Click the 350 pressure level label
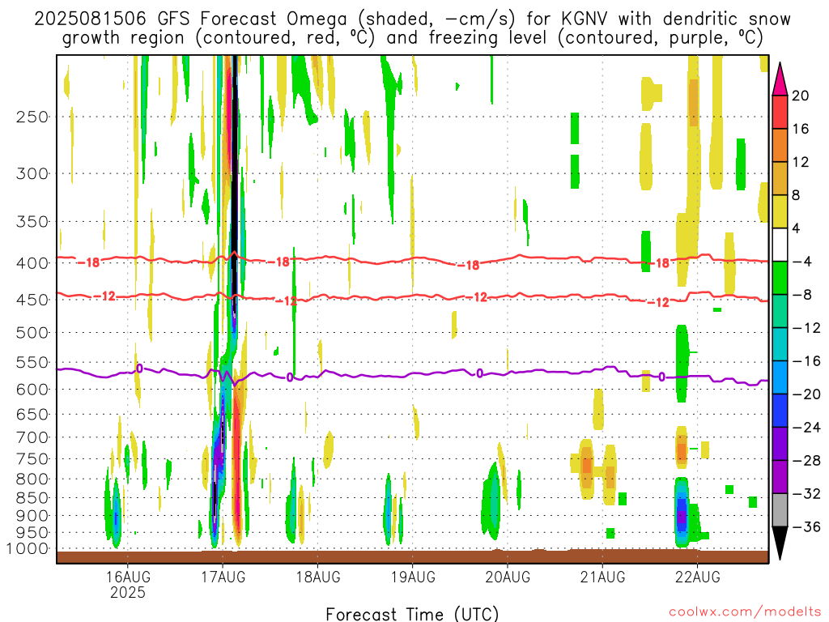This screenshot has width=829, height=622. click(x=32, y=222)
